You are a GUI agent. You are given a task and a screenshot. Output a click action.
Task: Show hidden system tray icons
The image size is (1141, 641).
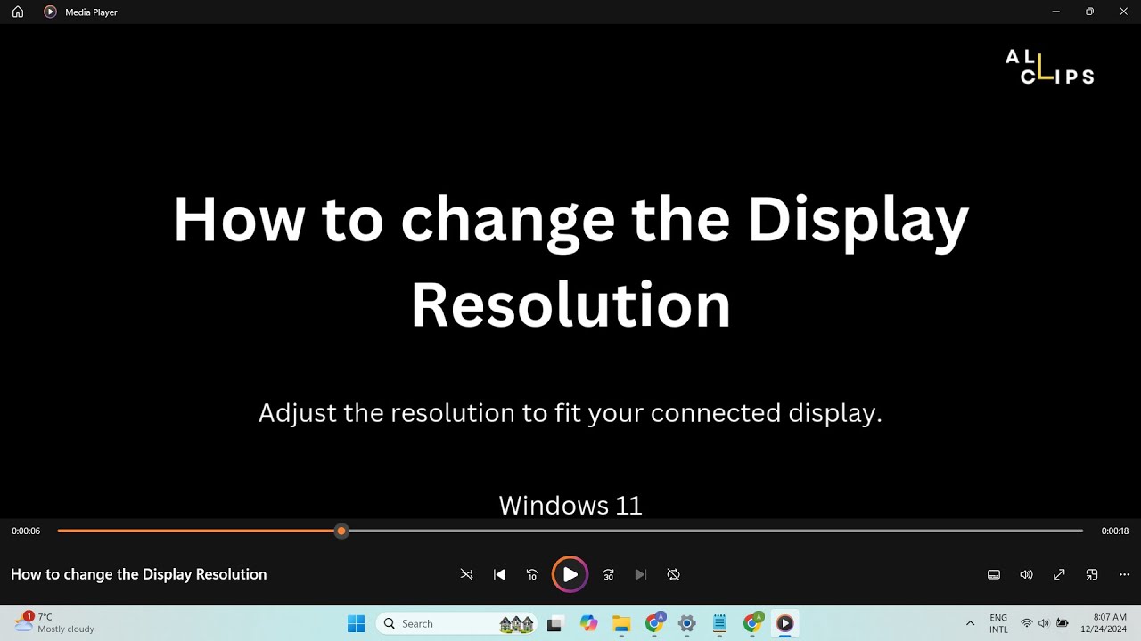tap(970, 623)
